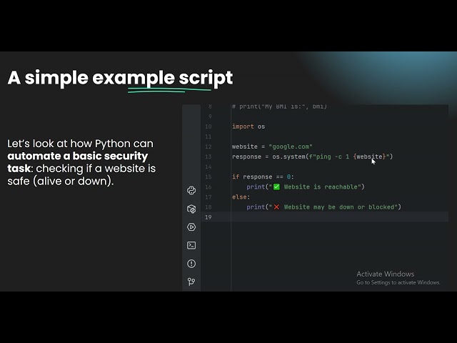Click the 'automate a basic security' bold text
Image resolution: width=457 pixels, height=343 pixels.
pyautogui.click(x=78, y=156)
